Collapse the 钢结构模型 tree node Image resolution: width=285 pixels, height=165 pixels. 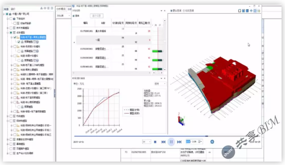(x=8, y=121)
